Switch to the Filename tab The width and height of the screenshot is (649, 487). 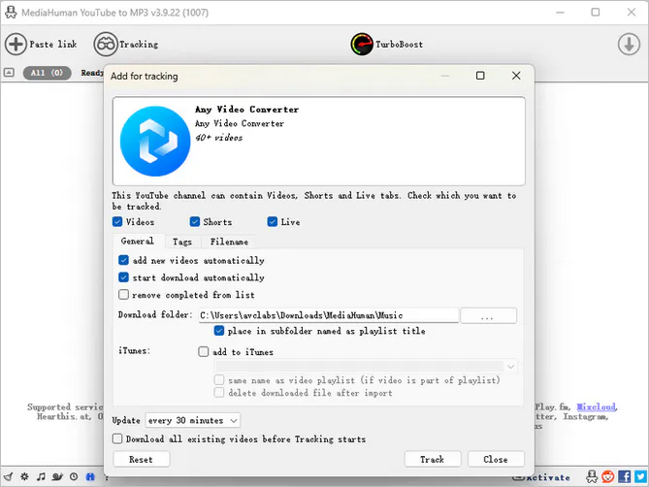click(x=229, y=242)
